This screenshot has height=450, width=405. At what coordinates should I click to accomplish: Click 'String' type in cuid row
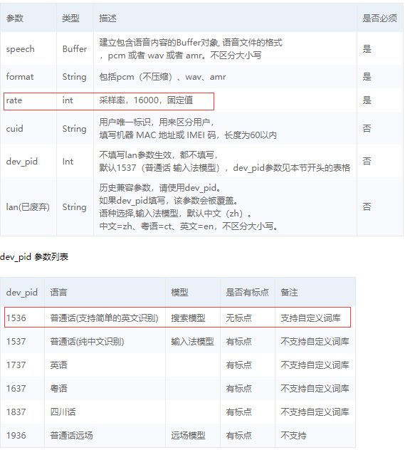click(74, 129)
